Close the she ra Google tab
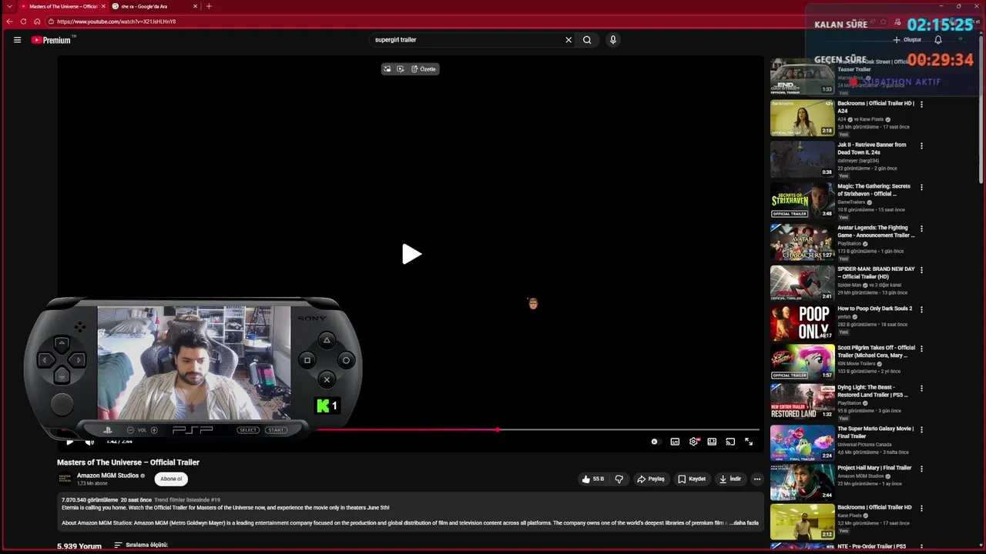This screenshot has height=554, width=986. point(195,6)
